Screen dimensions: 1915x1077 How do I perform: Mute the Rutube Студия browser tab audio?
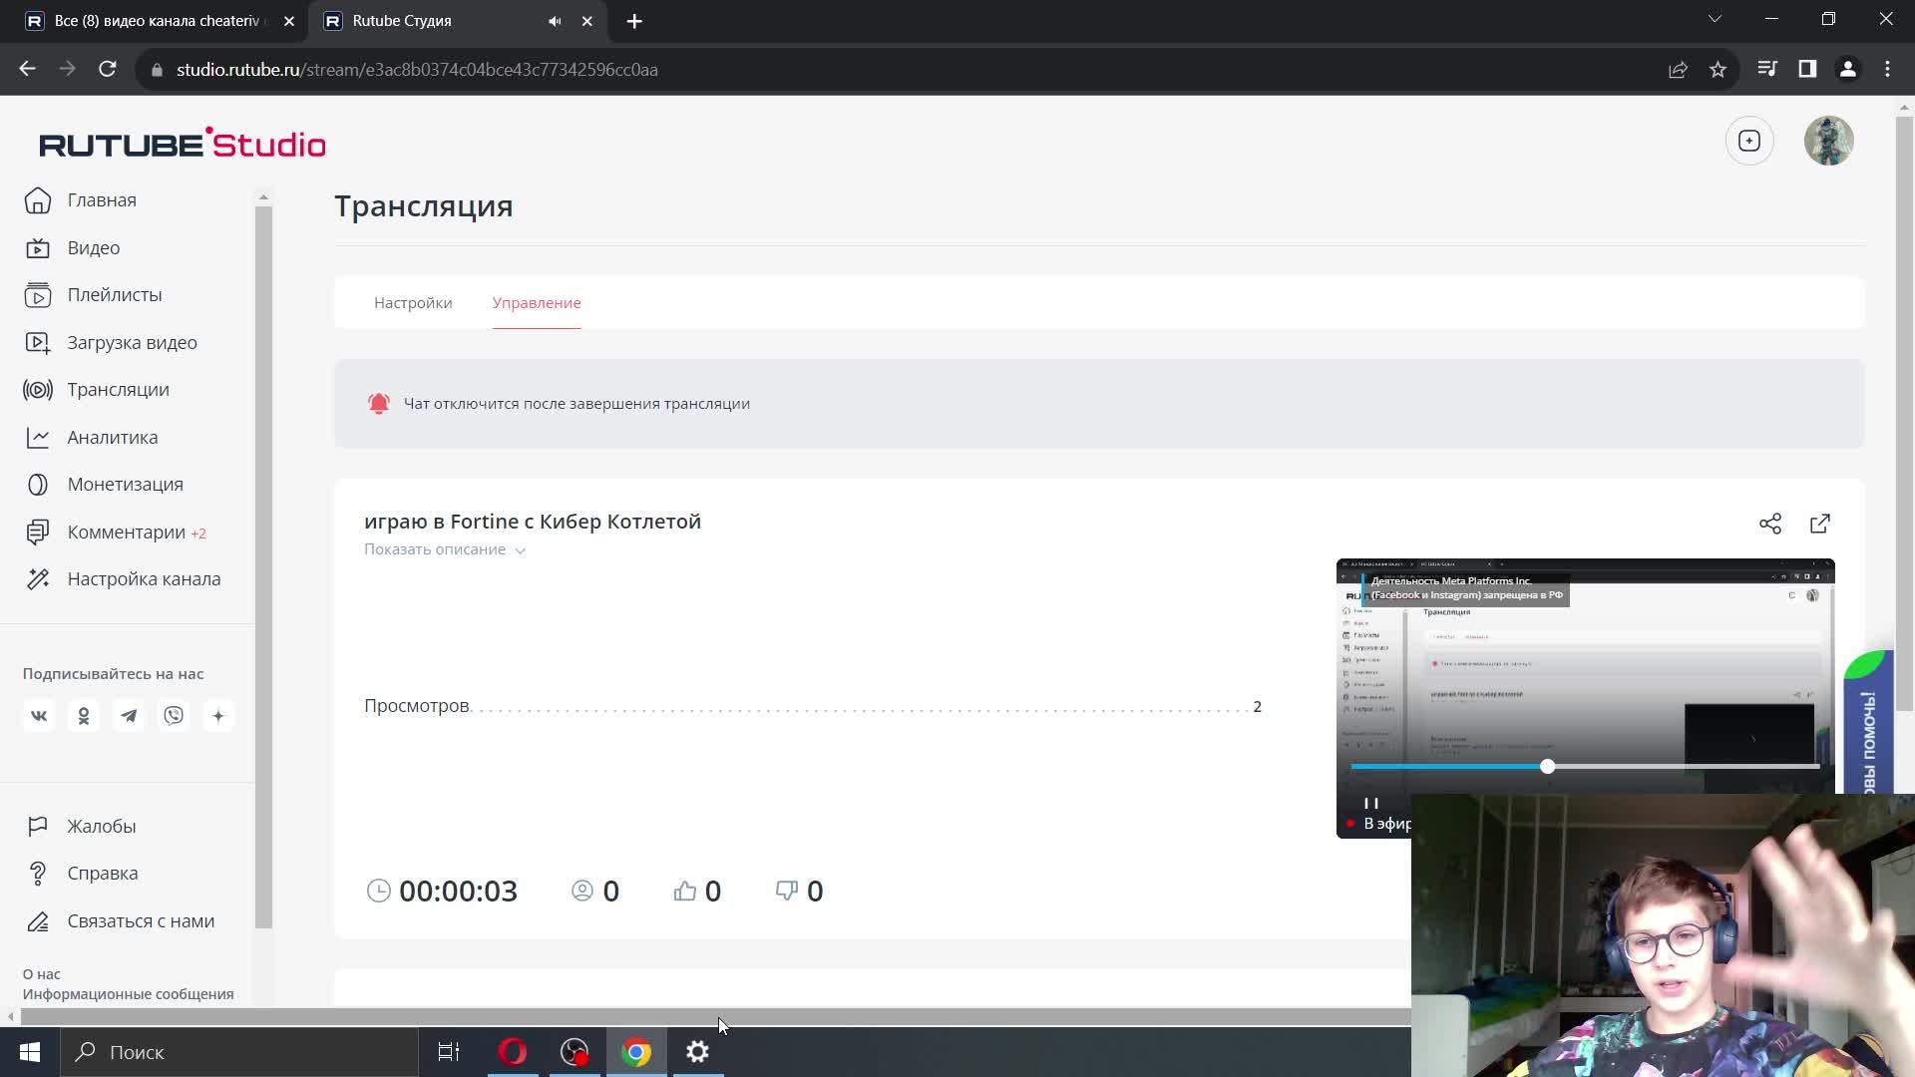tap(555, 21)
